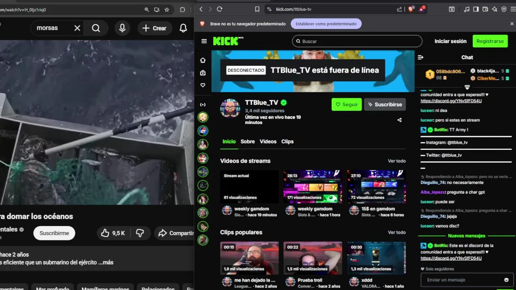The image size is (516, 290).
Task: Select the Mar profundo chip on YouTube
Action: [52, 288]
